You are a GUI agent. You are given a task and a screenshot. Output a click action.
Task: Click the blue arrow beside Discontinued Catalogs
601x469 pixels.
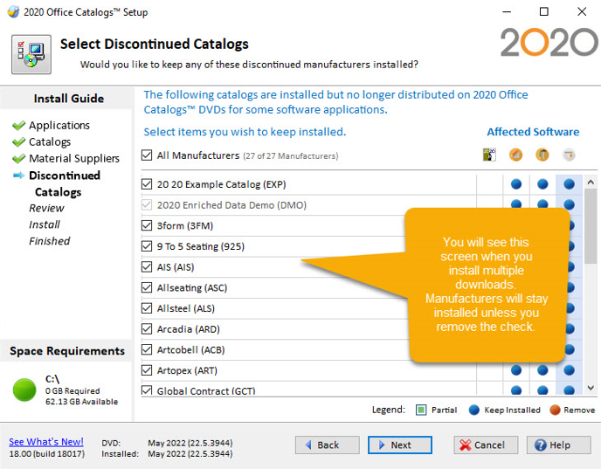tap(19, 175)
